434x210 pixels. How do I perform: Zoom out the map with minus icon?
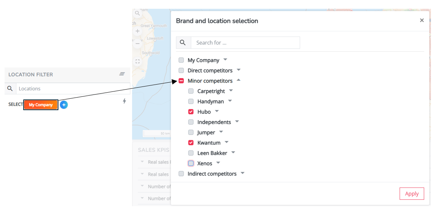coord(137,44)
